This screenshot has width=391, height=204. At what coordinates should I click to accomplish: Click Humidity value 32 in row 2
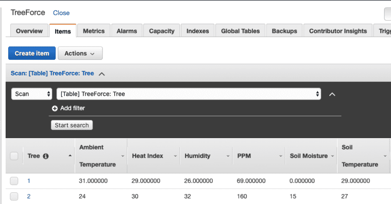(x=188, y=196)
